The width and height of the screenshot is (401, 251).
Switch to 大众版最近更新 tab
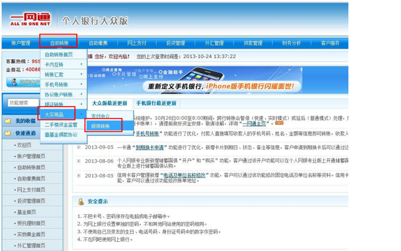[109, 103]
